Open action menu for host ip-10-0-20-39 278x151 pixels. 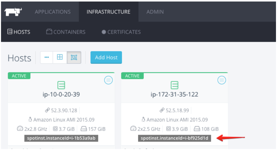(x=108, y=80)
